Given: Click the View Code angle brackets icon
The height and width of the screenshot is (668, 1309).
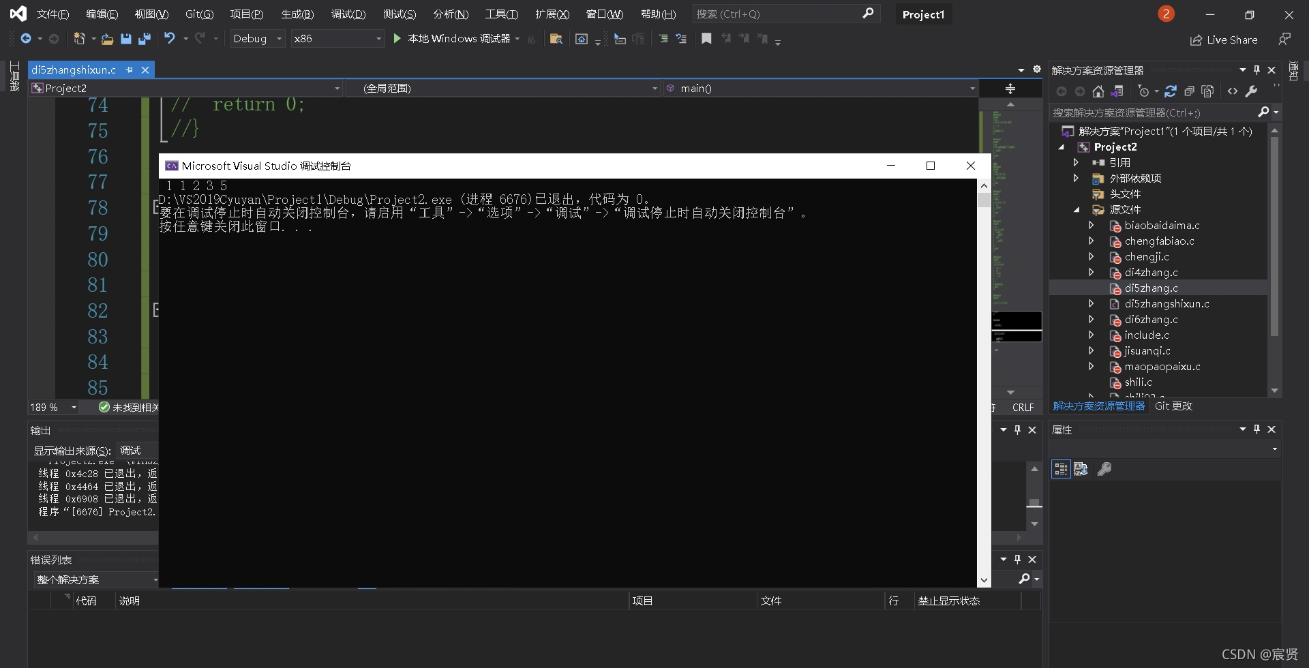Looking at the screenshot, I should [1233, 91].
